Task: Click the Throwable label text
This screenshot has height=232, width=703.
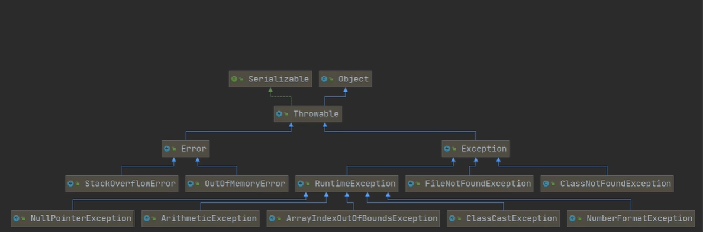Action: [x=315, y=114]
